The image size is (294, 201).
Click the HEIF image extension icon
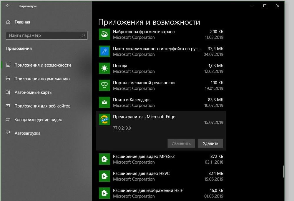104,193
